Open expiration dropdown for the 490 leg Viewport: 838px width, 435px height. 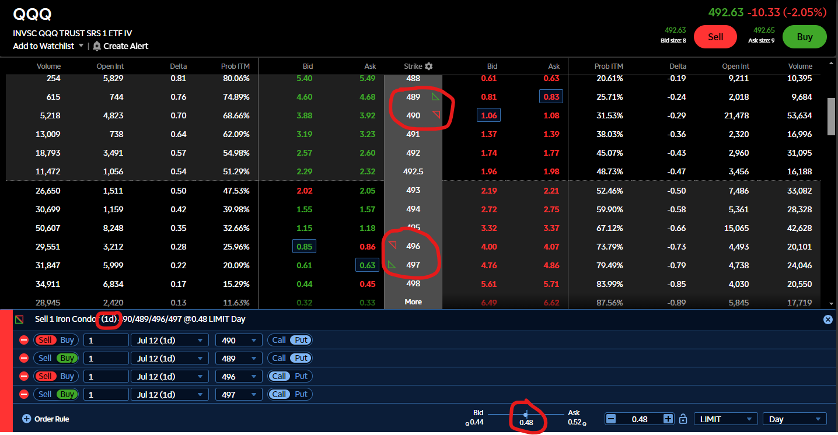tap(169, 340)
